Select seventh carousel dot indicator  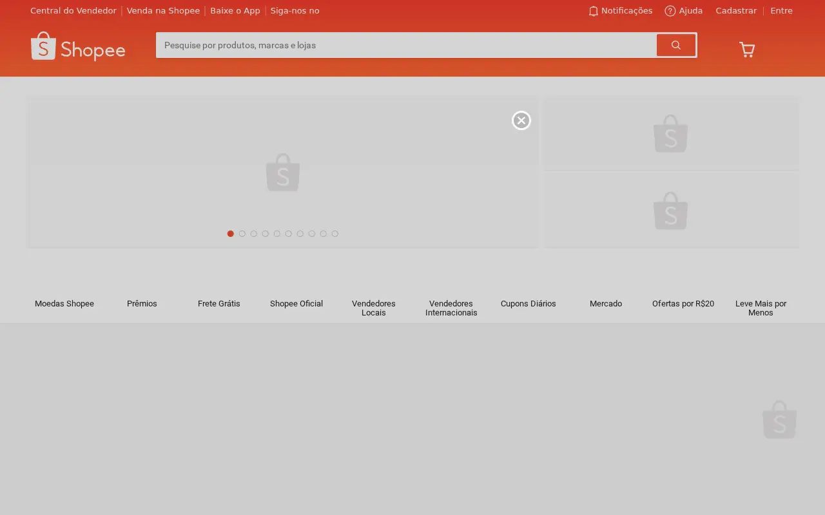click(300, 234)
